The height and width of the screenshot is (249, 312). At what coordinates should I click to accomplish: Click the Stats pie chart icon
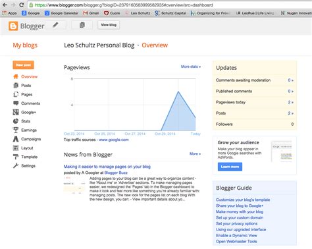16,121
